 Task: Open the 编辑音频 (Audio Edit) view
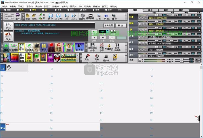[29, 57]
